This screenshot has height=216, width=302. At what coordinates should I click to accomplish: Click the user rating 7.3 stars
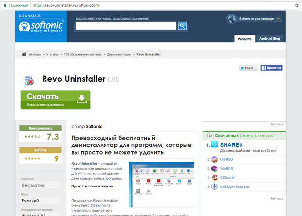pos(32,137)
